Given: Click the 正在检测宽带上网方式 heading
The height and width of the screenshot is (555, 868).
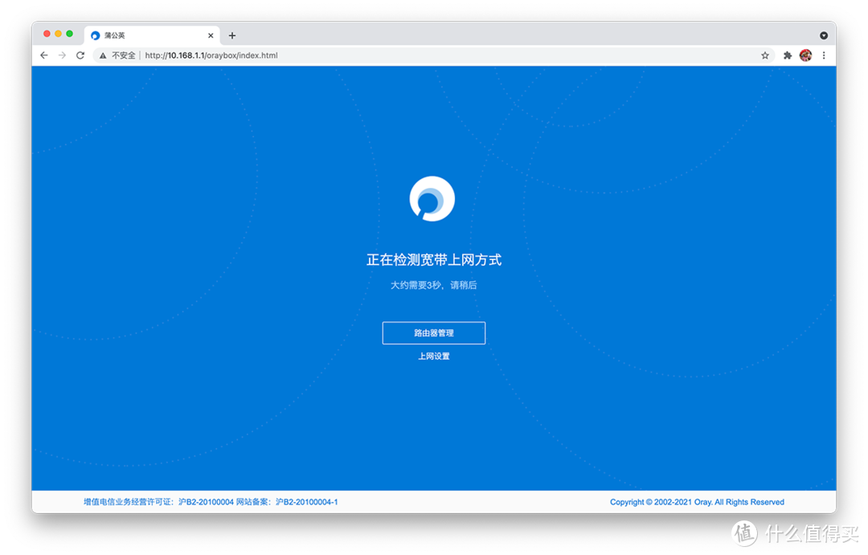Looking at the screenshot, I should click(x=434, y=260).
